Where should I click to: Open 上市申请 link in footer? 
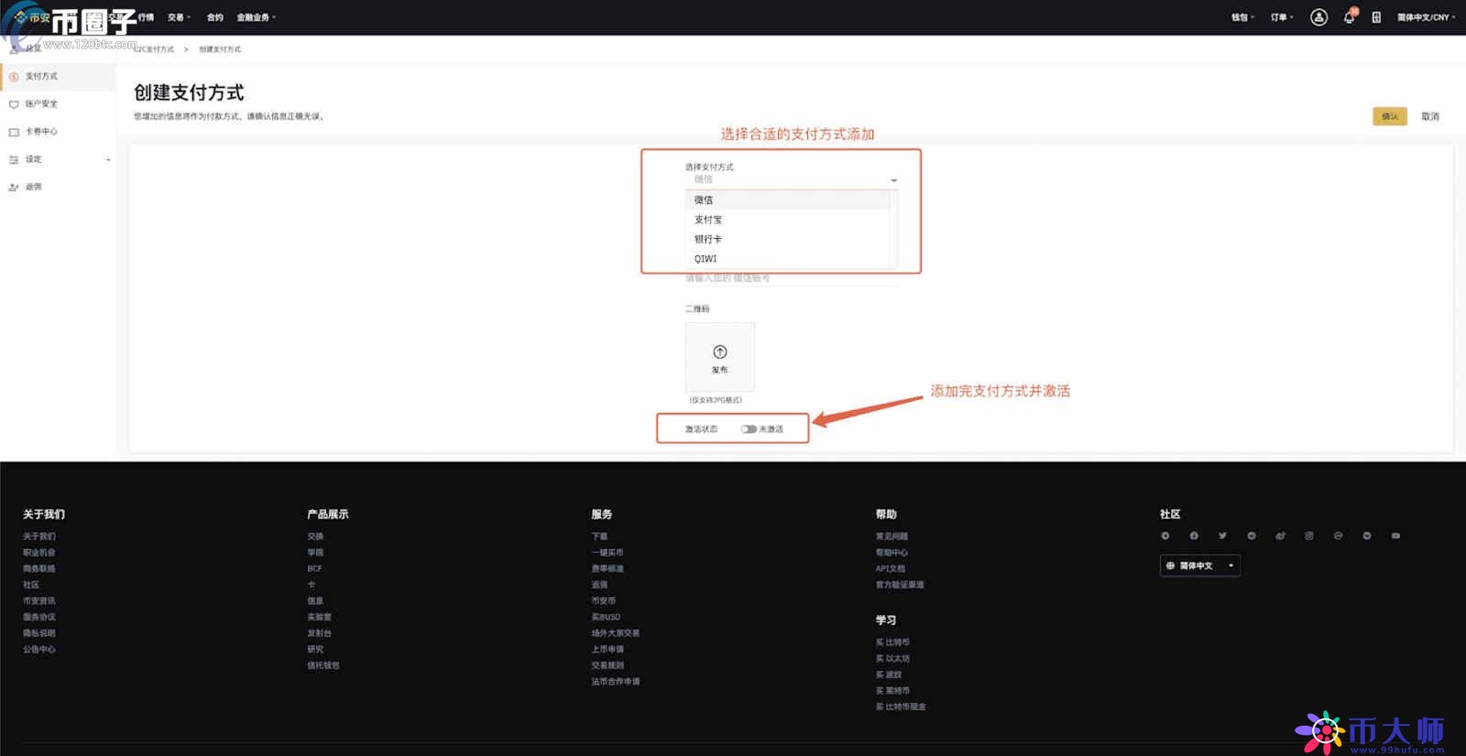coord(607,650)
